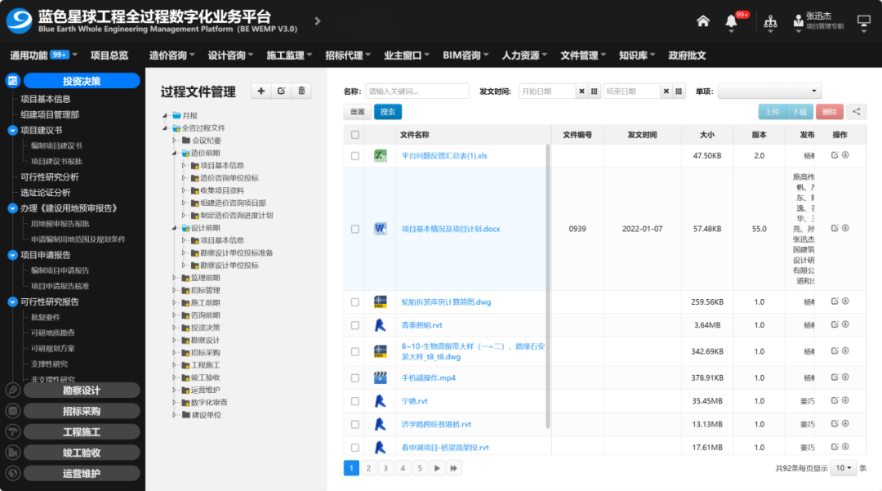882x491 pixels.
Task: Click the monitor icon at top right
Action: (863, 21)
